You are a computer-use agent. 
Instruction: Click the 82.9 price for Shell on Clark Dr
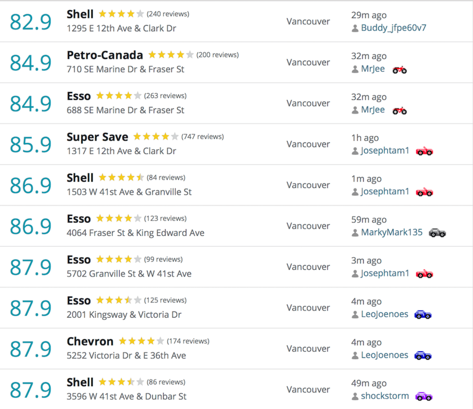(x=31, y=22)
